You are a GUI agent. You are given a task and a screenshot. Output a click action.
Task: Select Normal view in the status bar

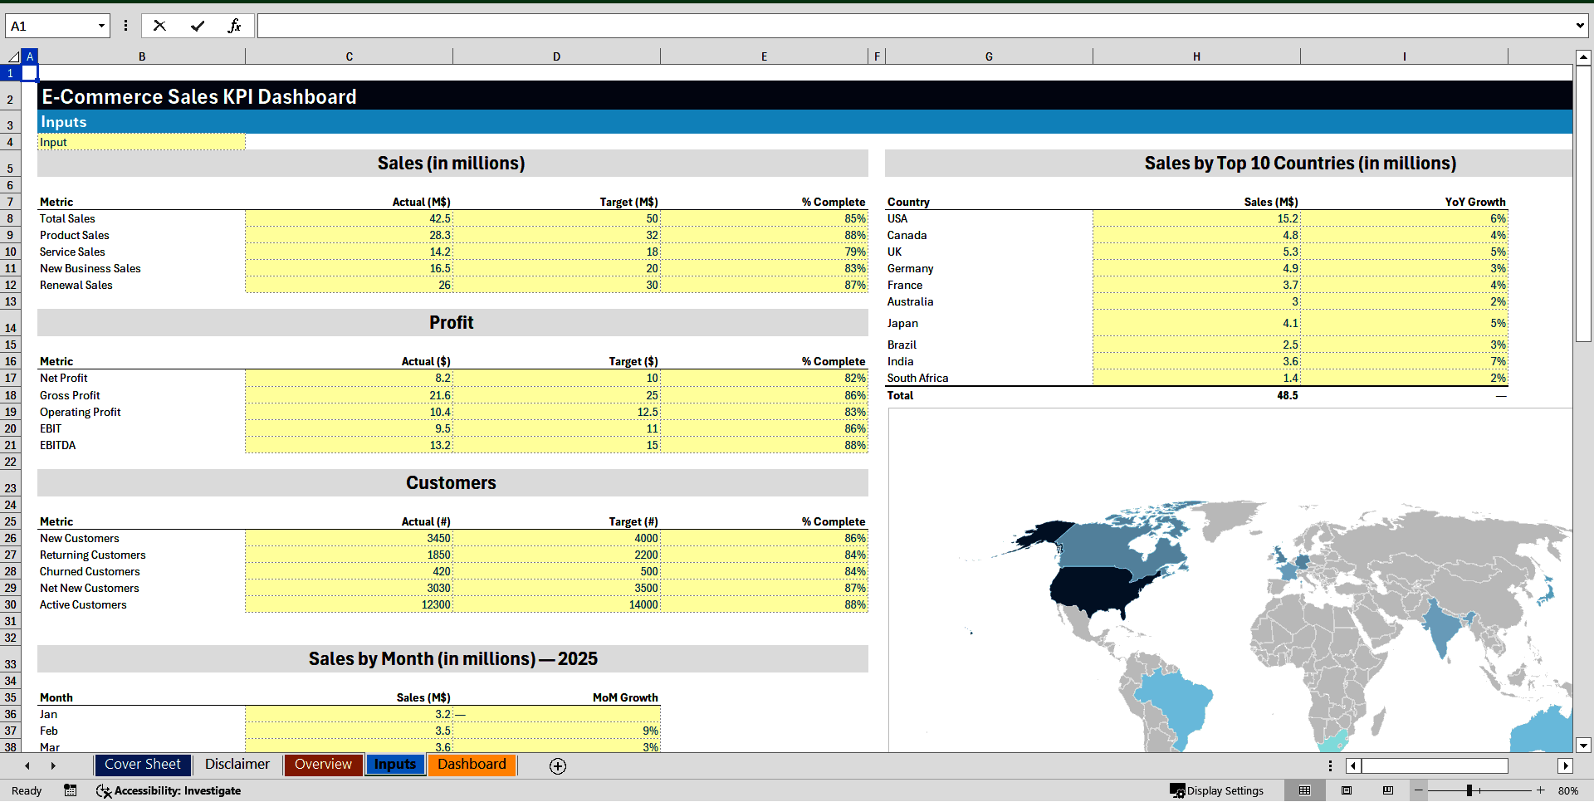1304,790
